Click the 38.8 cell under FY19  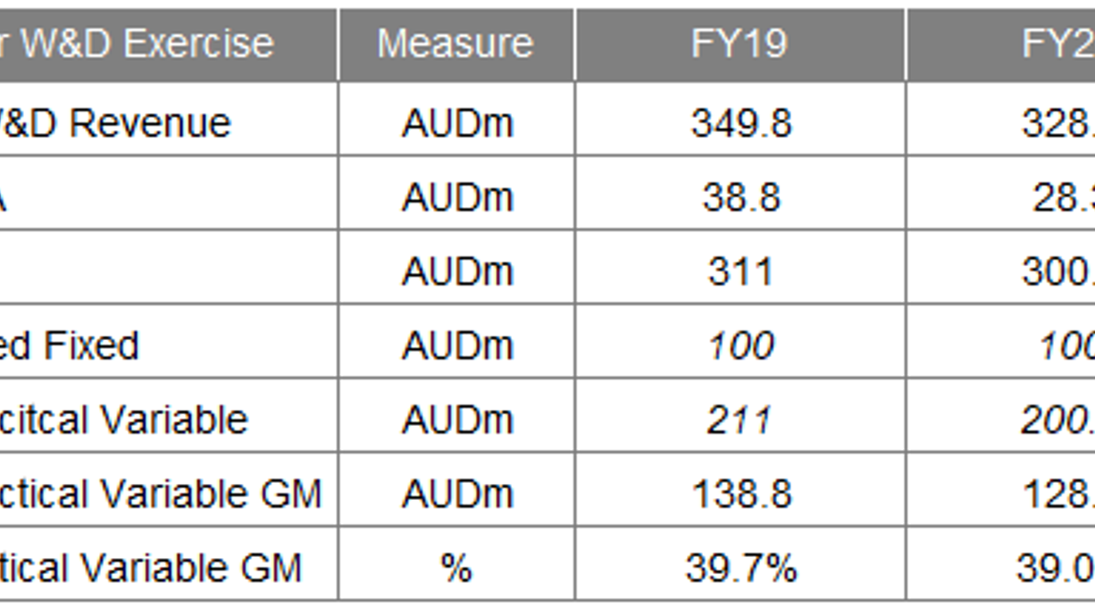[x=740, y=196]
